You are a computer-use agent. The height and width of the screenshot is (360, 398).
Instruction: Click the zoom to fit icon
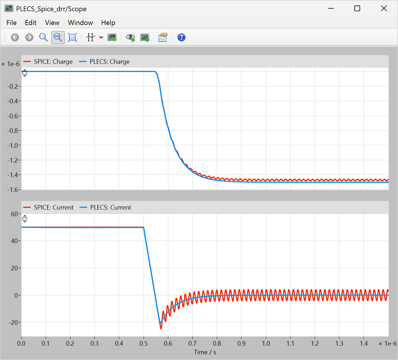pyautogui.click(x=72, y=37)
